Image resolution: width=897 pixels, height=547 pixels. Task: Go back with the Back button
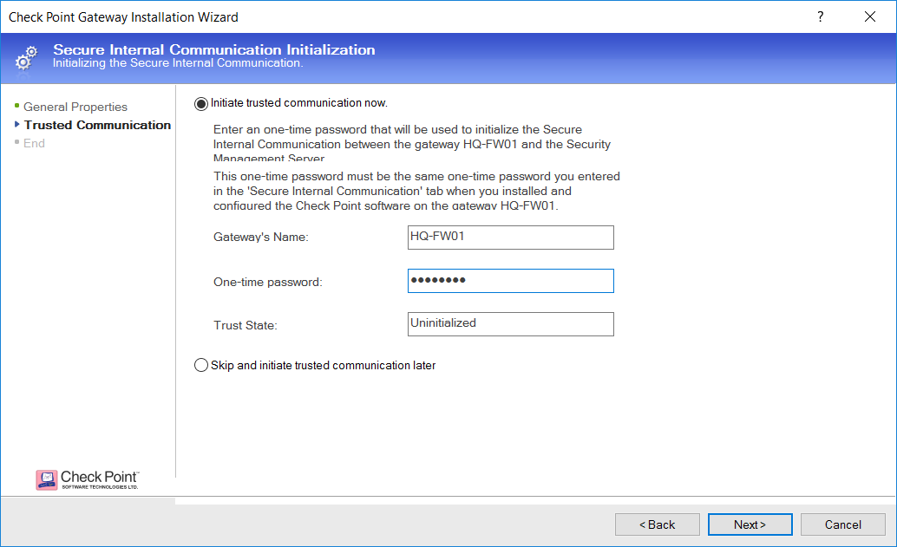coord(658,524)
